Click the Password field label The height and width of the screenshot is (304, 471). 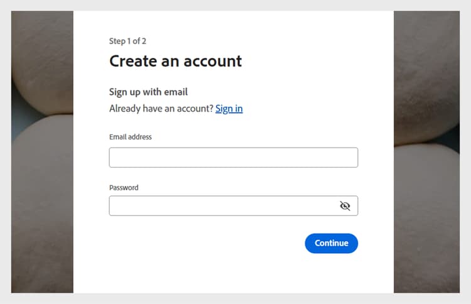tap(124, 188)
